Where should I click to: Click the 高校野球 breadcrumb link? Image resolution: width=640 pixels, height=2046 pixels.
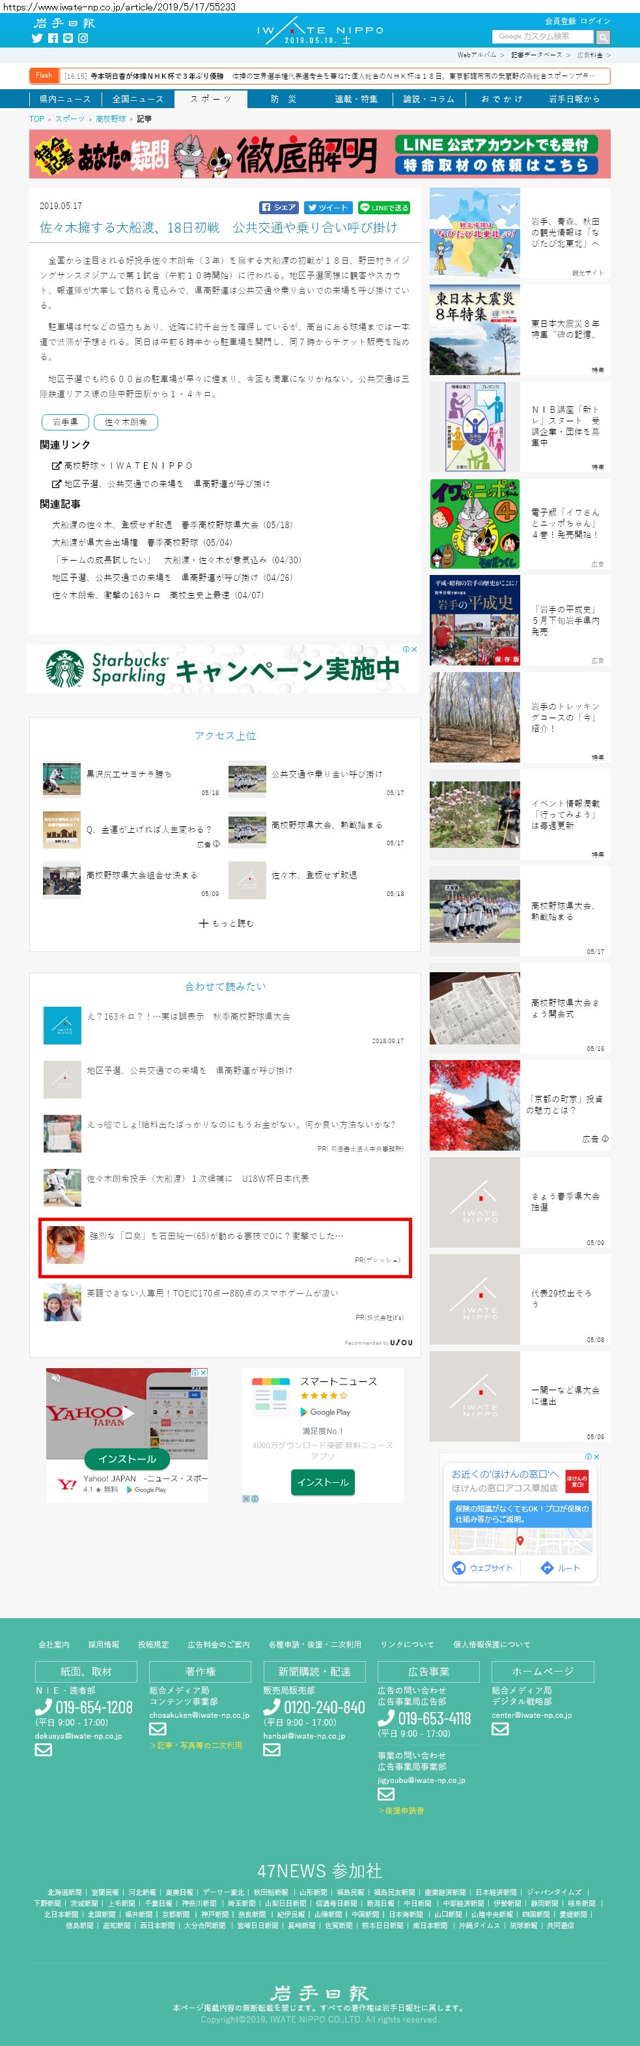[x=111, y=119]
